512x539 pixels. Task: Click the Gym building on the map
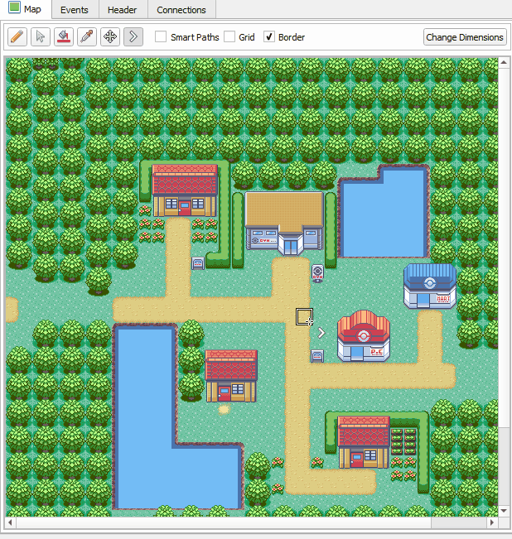pyautogui.click(x=284, y=224)
